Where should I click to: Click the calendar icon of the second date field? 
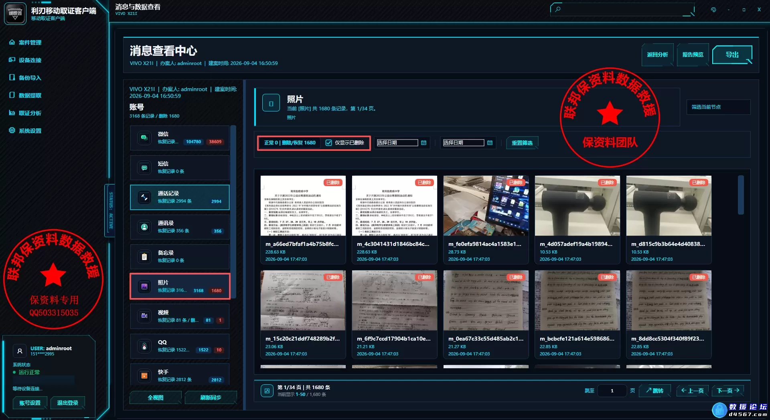point(490,143)
